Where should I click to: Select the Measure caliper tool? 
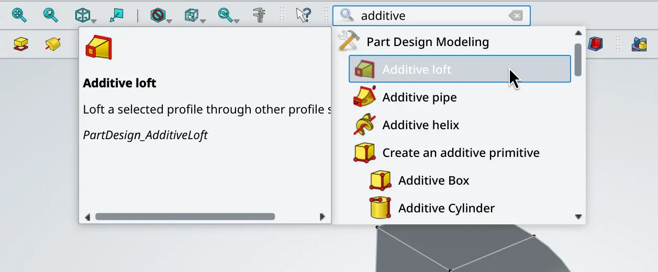tap(259, 15)
